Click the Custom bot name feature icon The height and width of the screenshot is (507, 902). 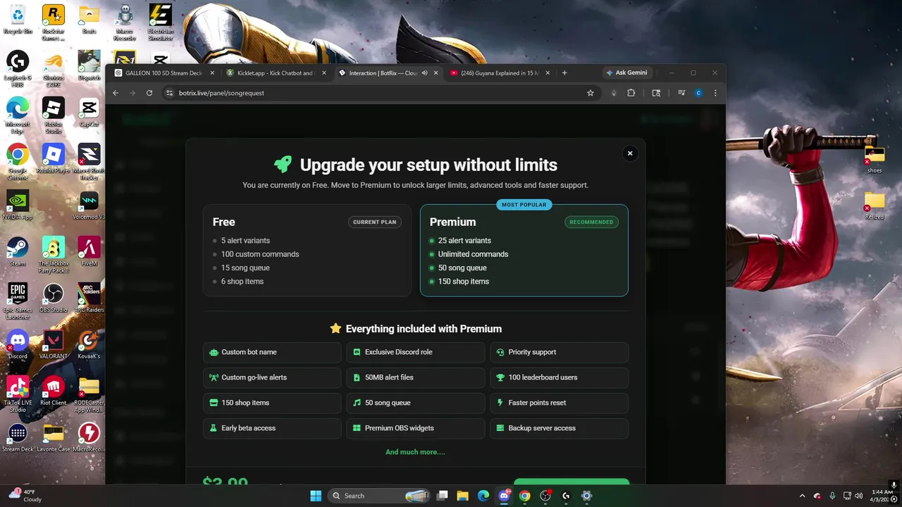pos(214,352)
